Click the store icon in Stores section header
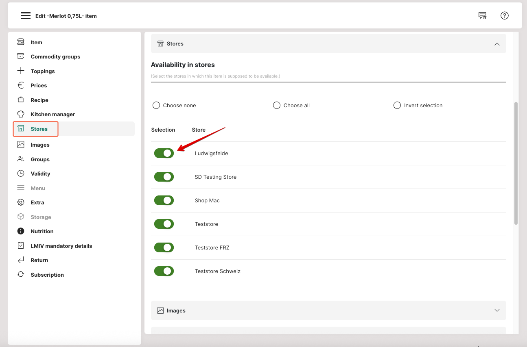 pyautogui.click(x=160, y=43)
